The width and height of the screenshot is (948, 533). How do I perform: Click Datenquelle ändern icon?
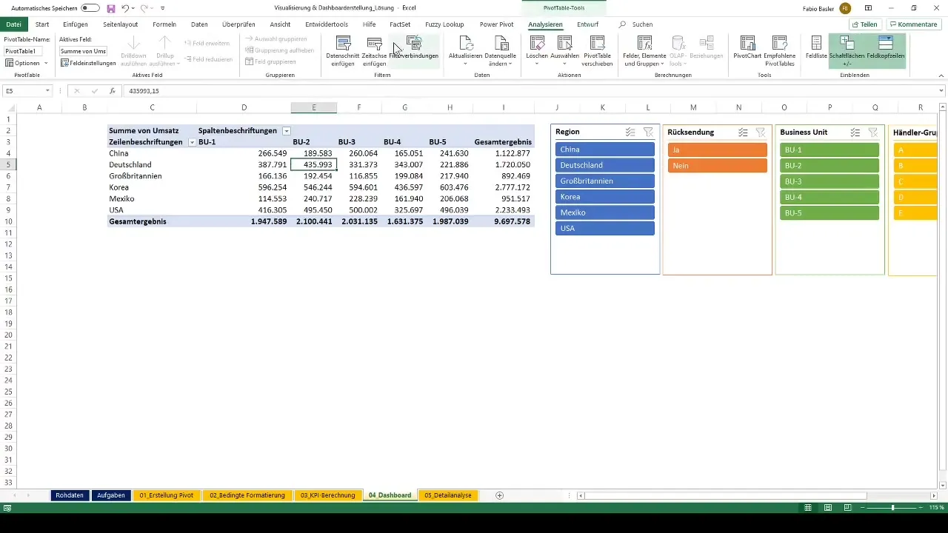coord(502,42)
